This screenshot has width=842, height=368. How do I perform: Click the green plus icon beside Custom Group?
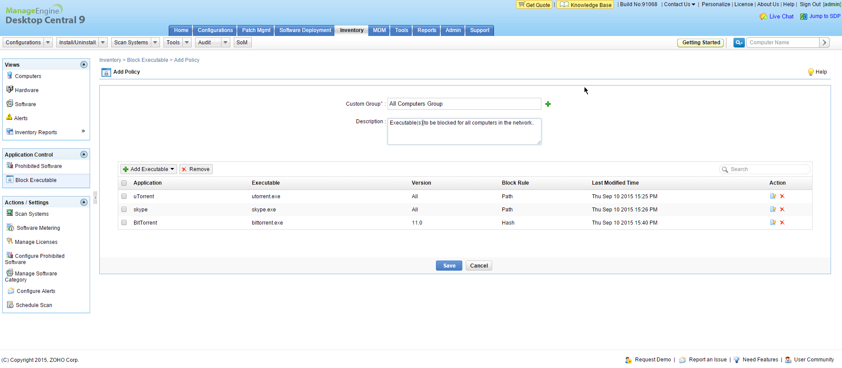[548, 104]
